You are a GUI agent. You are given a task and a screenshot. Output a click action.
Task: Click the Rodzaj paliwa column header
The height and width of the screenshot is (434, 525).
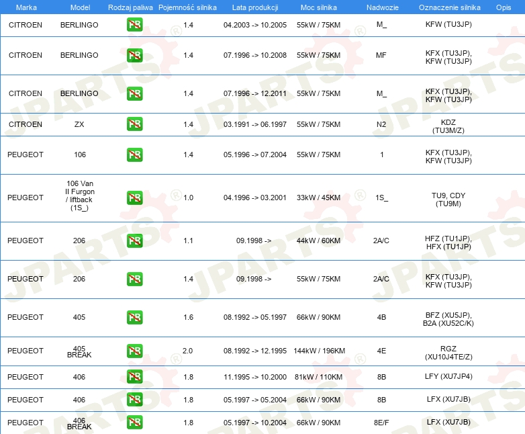130,7
